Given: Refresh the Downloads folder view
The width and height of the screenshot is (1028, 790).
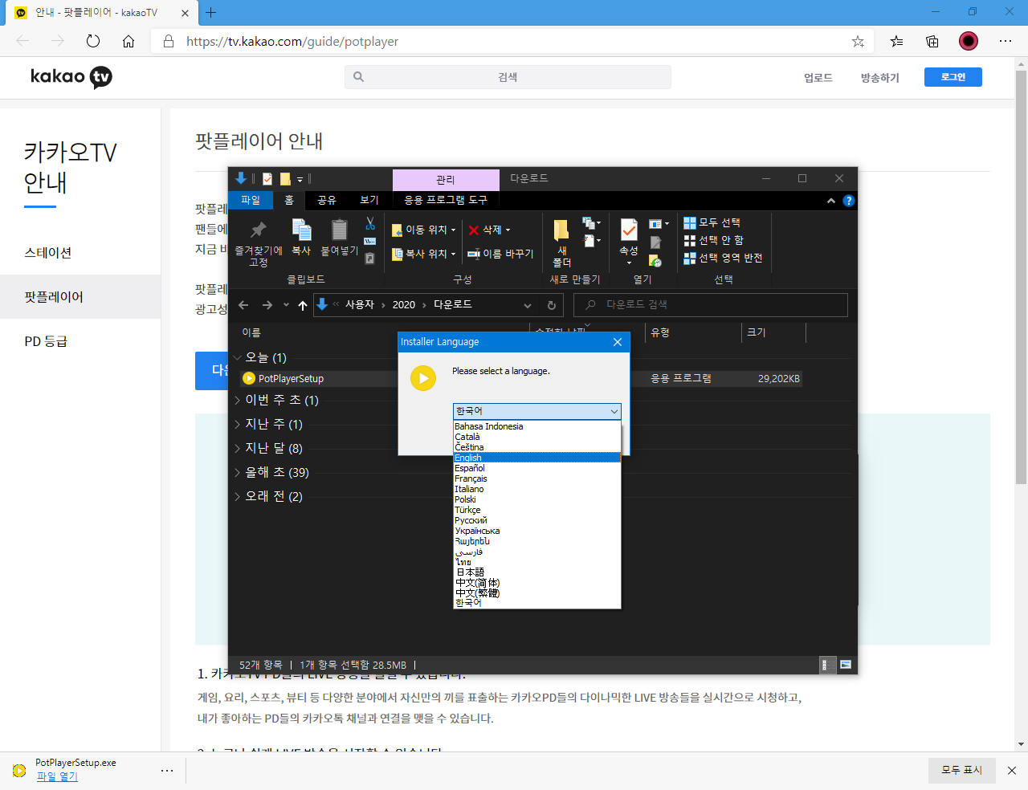Looking at the screenshot, I should pos(552,305).
